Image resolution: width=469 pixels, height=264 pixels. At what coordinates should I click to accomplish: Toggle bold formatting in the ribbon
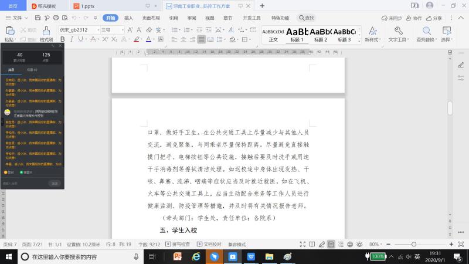(x=62, y=40)
